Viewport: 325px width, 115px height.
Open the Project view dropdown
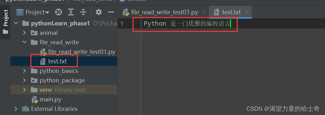37,12
